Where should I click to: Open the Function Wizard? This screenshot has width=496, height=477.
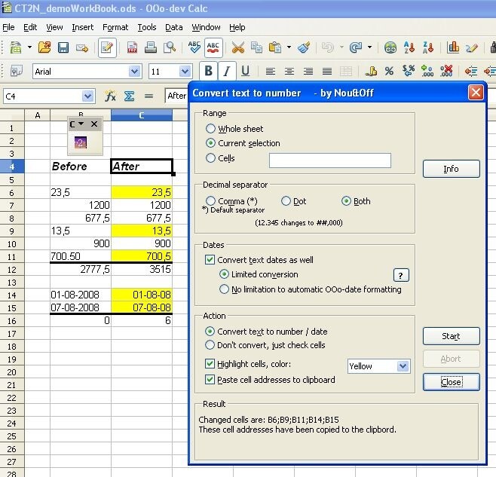point(110,96)
